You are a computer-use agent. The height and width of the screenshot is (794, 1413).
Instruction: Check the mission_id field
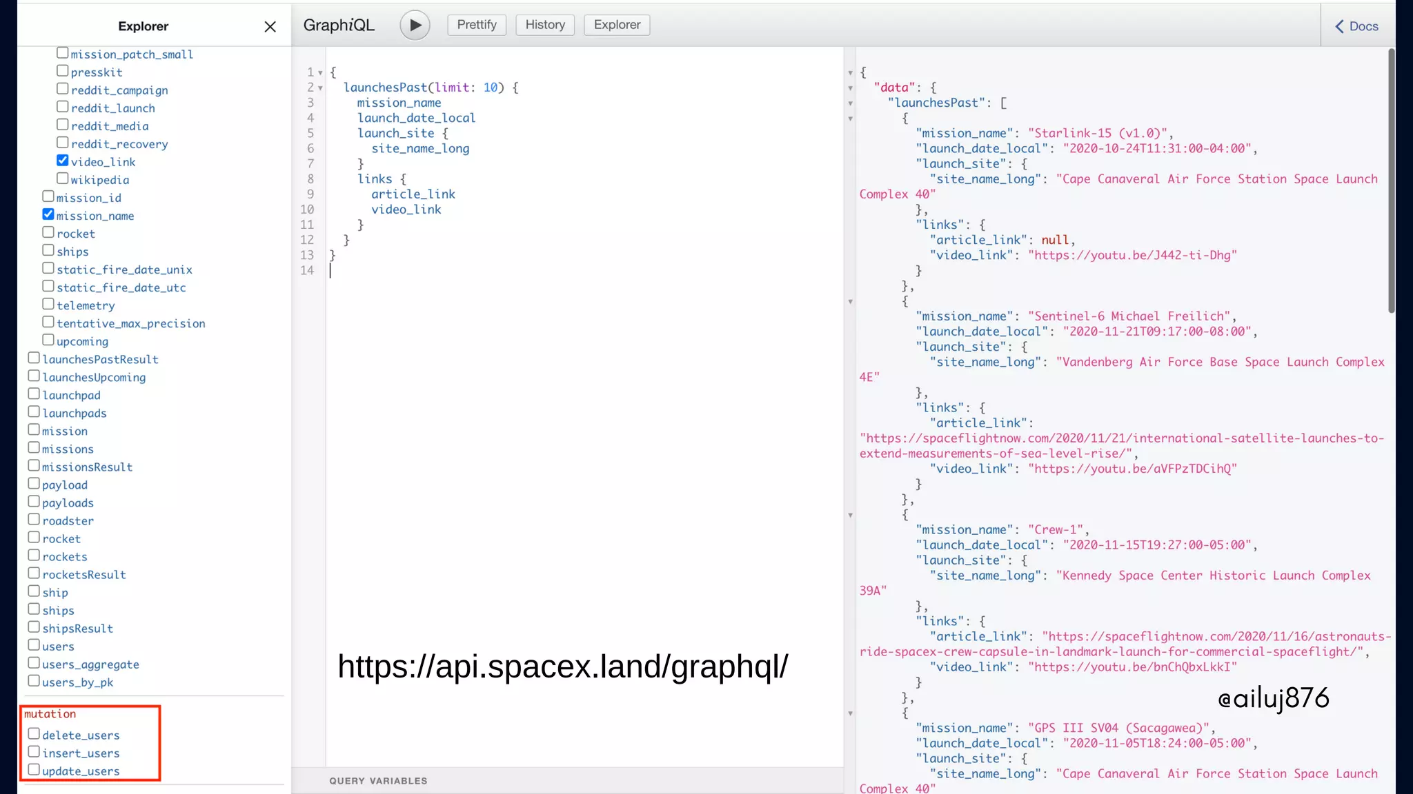click(x=48, y=196)
